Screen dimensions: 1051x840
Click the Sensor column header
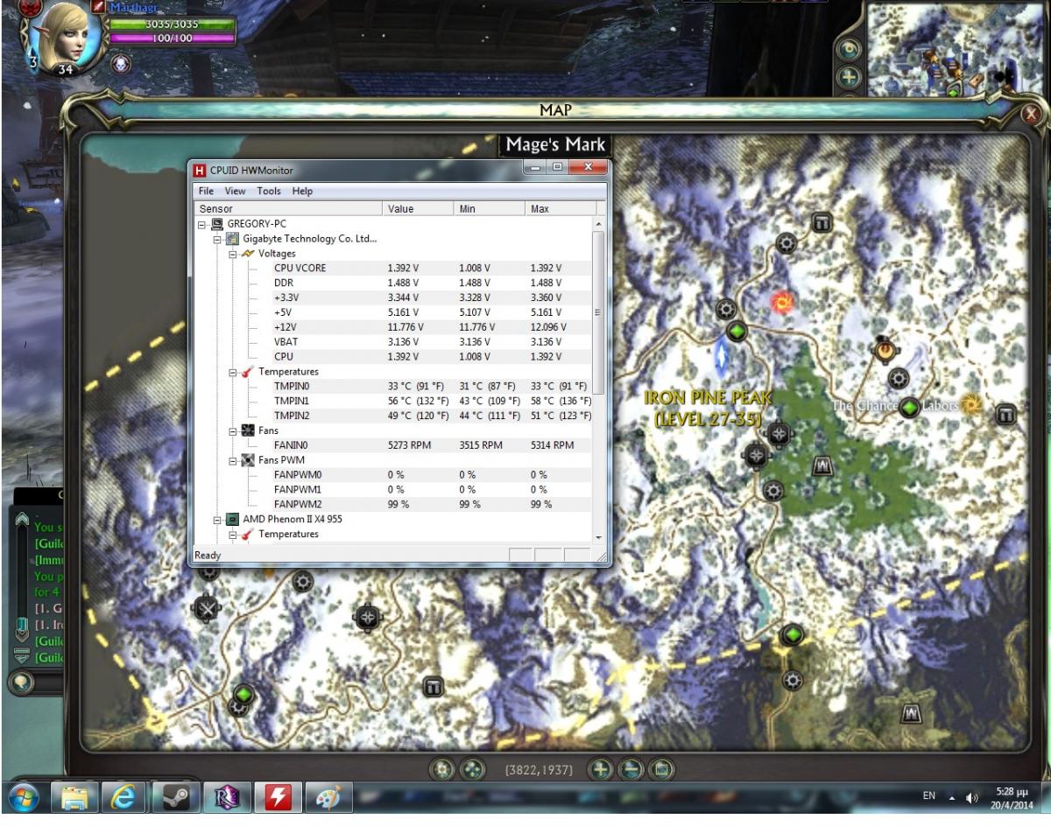pos(288,209)
